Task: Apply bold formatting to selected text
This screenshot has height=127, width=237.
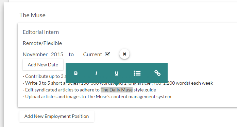Action: 76,73
